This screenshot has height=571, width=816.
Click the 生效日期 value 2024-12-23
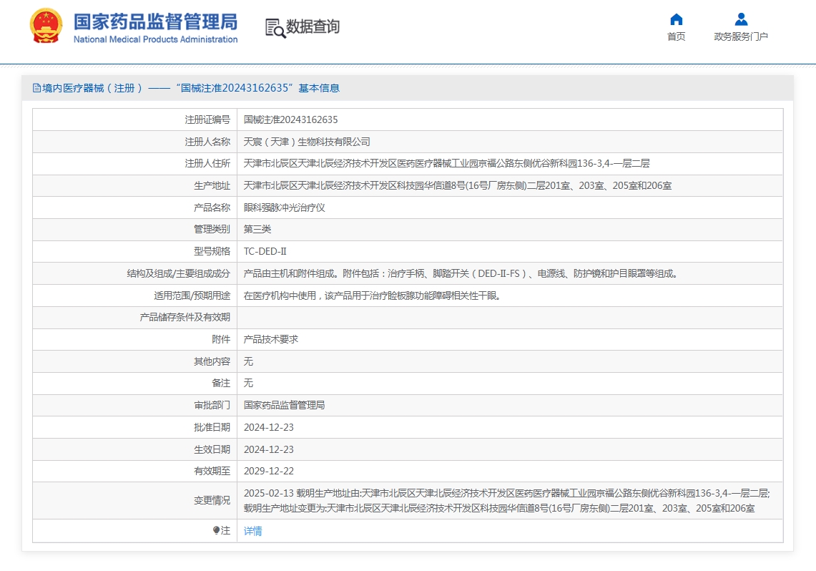(x=268, y=449)
